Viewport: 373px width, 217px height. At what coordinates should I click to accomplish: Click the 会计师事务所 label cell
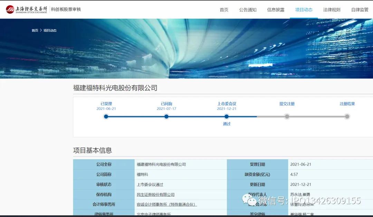tap(104, 205)
